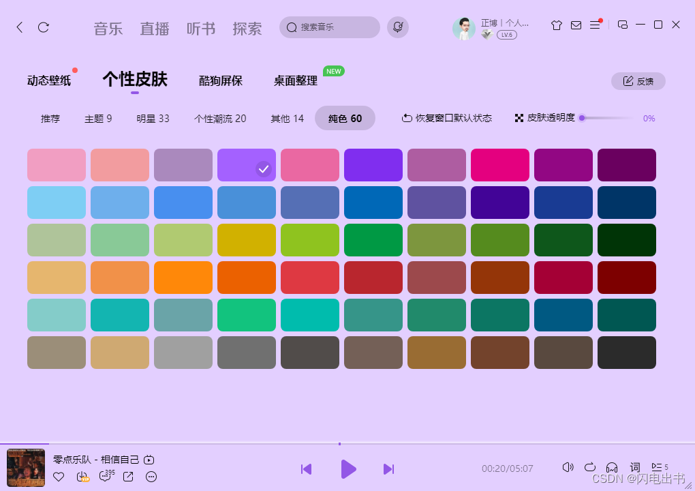Screen dimensions: 695x491
Task: Play MV icon next to song title
Action: (149, 460)
